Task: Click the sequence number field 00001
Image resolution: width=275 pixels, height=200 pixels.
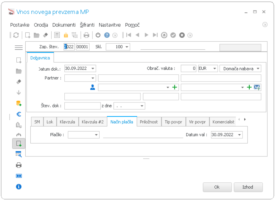Action: point(83,47)
